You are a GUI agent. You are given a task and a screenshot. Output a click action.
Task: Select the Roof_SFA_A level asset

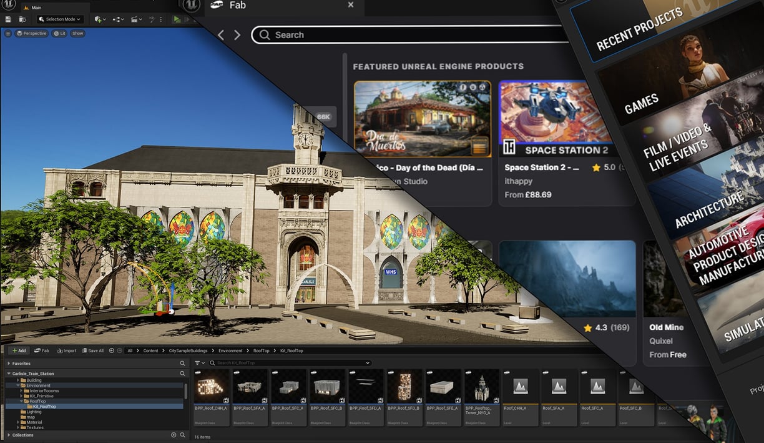[560, 397]
